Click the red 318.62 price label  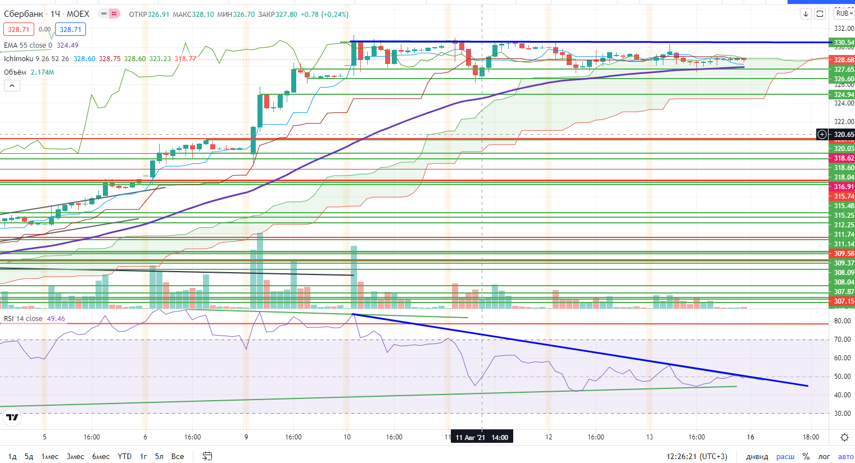pyautogui.click(x=843, y=158)
